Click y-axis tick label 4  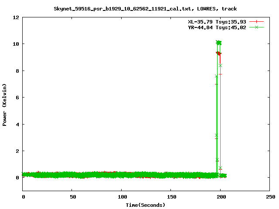pos(17,125)
